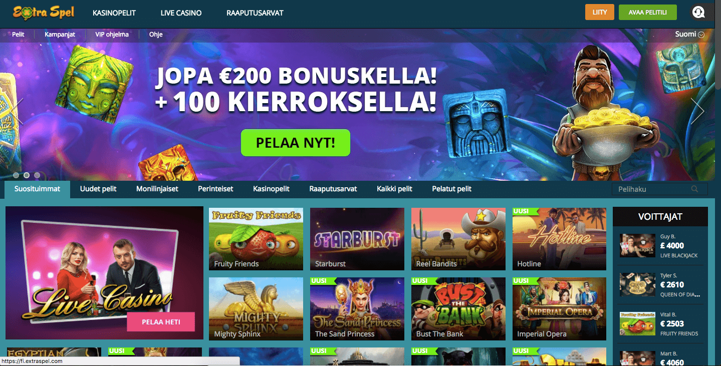Click the orange LIITY button
721x366 pixels.
[x=600, y=13]
